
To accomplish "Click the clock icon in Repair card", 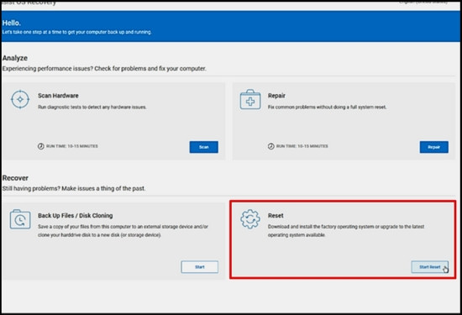I will click(x=271, y=146).
